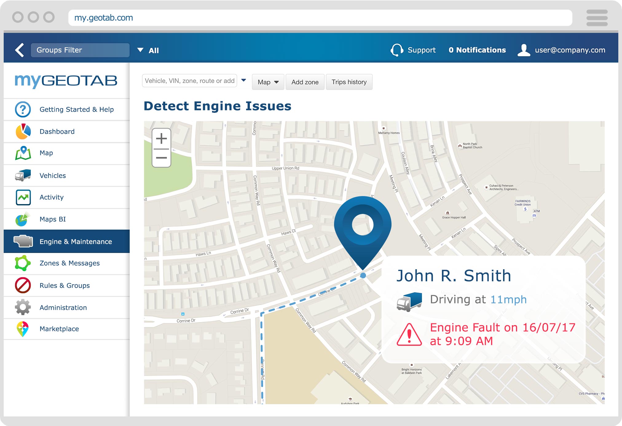Click the Maps BI globe icon
This screenshot has width=622, height=426.
tap(23, 219)
